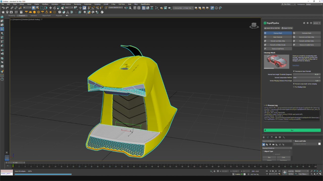Viewport: 323px width, 181px height.
Task: Choose the Select and Move tool
Action: point(50,8)
